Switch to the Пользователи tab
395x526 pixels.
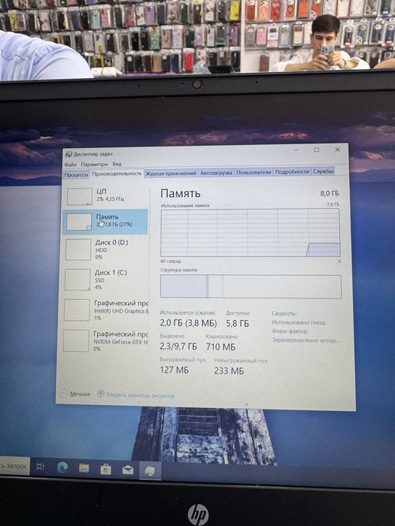click(x=254, y=172)
